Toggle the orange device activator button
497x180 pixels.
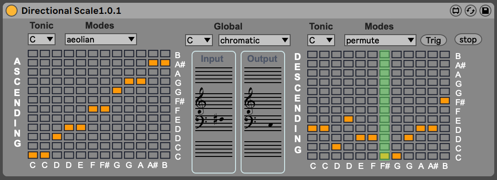[12, 11]
